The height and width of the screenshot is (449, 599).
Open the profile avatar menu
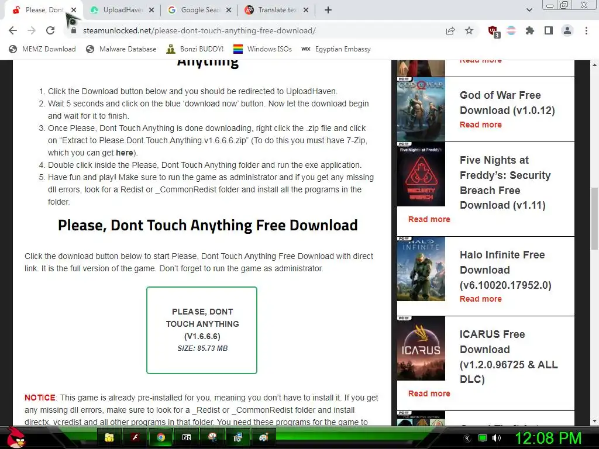567,30
